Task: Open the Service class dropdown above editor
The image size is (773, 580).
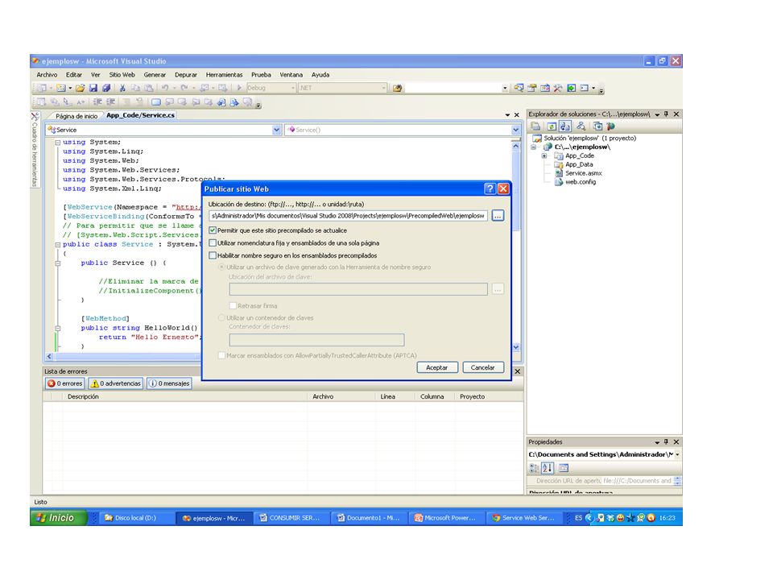Action: (x=276, y=130)
